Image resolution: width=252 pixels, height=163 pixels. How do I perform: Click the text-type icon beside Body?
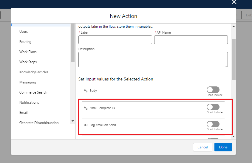coord(86,91)
